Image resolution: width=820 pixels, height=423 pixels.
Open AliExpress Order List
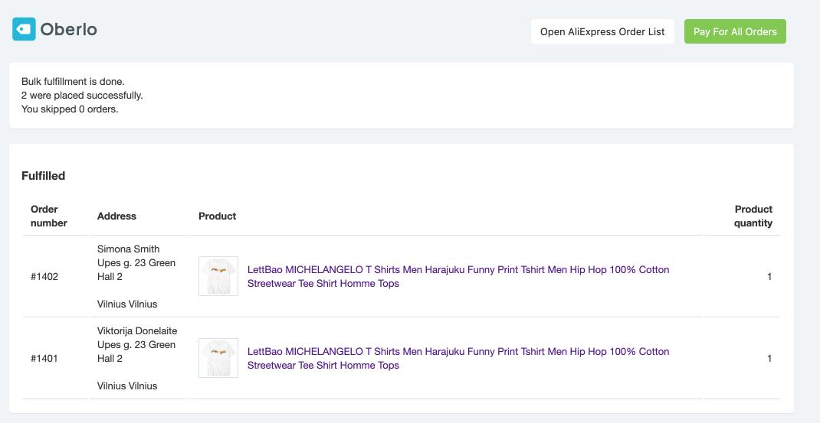point(602,31)
